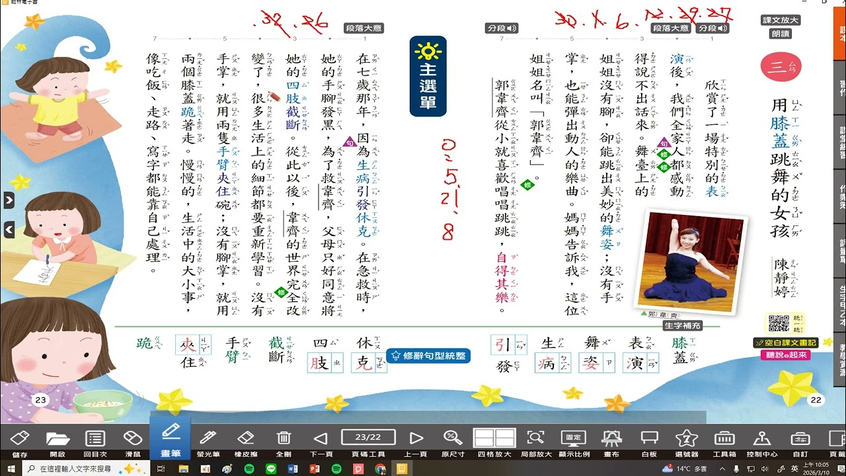This screenshot has width=846, height=476.
Task: Click the lower left-pointing side arrow
Action: pos(9,229)
